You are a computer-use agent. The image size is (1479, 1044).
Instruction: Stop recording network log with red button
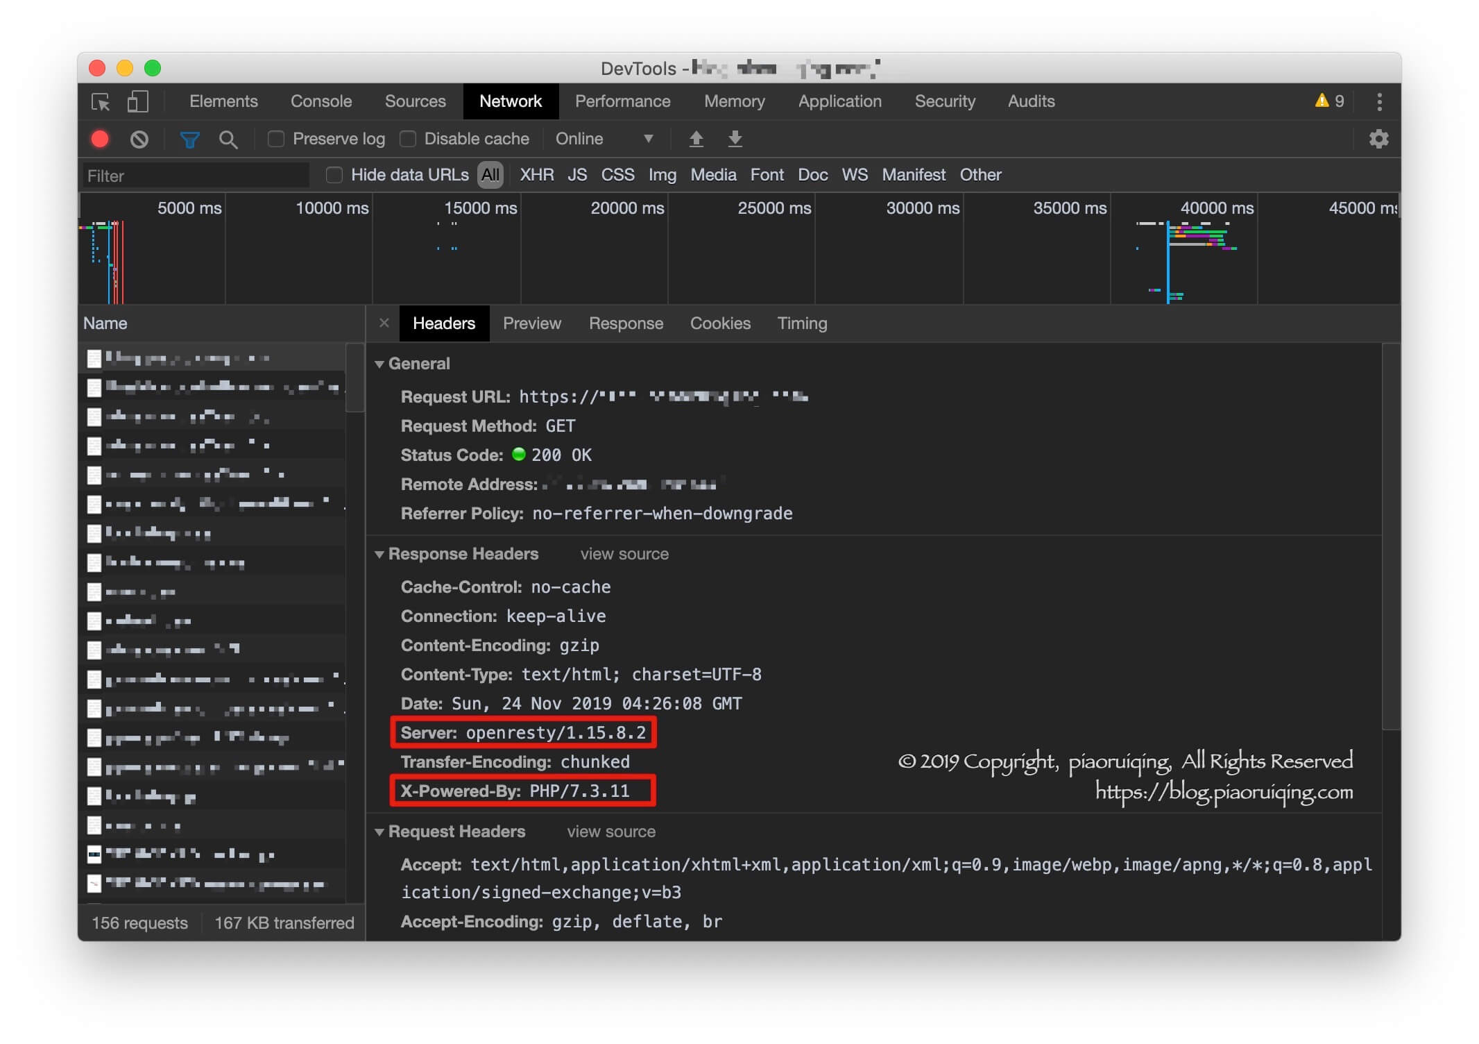click(100, 139)
